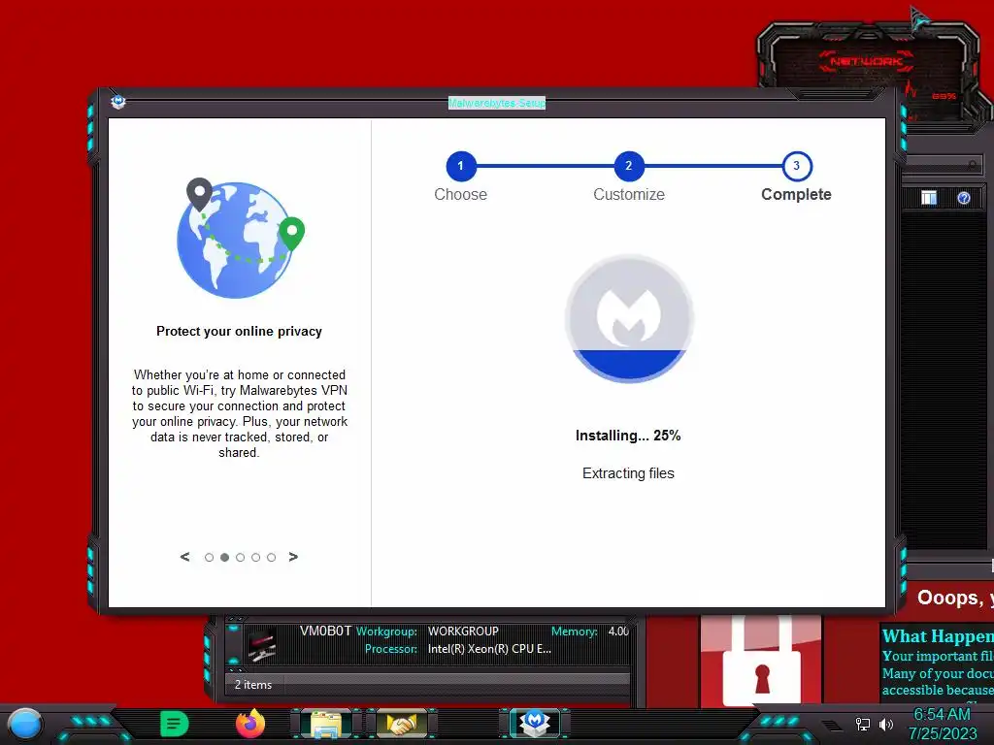Screen dimensions: 994x745
Task: Click the step 1 Choose circle
Action: click(461, 166)
